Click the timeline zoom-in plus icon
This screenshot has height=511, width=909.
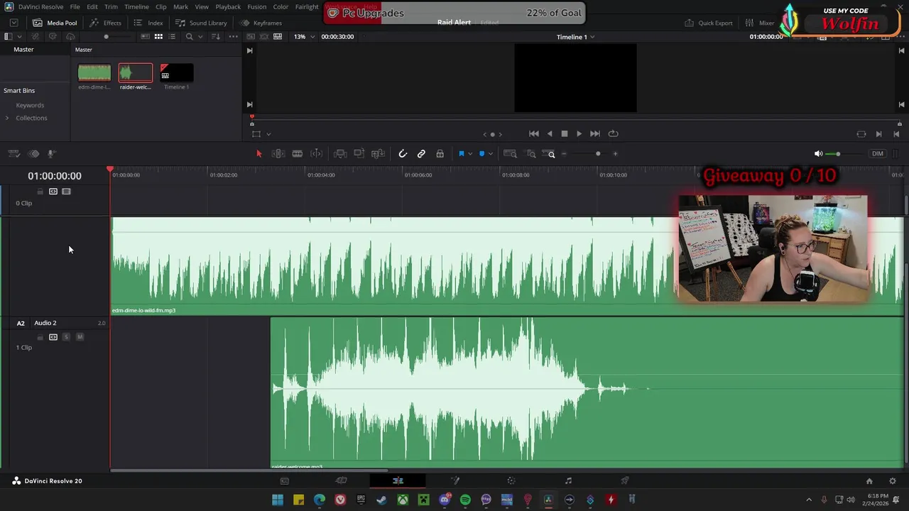tap(615, 153)
